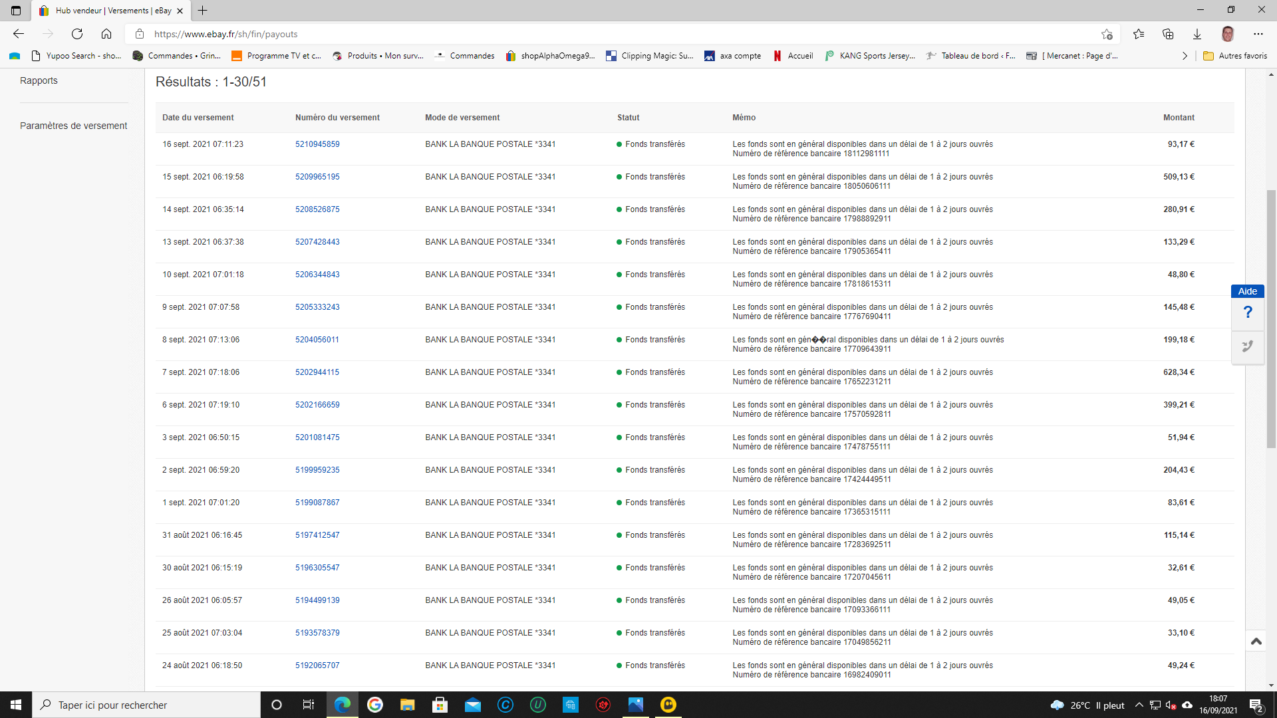
Task: Click the page vertical scrollbar thumb
Action: pos(1271,319)
